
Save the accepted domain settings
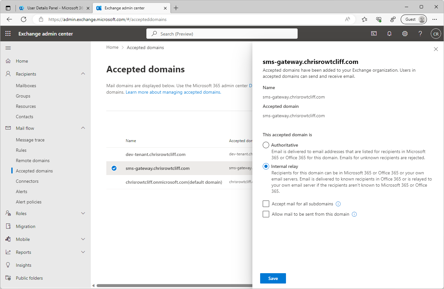tap(273, 278)
